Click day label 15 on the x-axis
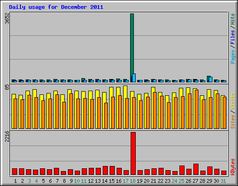 pos(112,181)
